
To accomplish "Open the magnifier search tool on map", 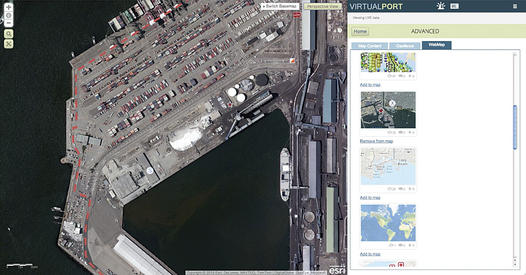I will coord(8,33).
